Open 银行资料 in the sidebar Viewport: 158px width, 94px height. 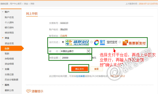[x=9, y=28]
